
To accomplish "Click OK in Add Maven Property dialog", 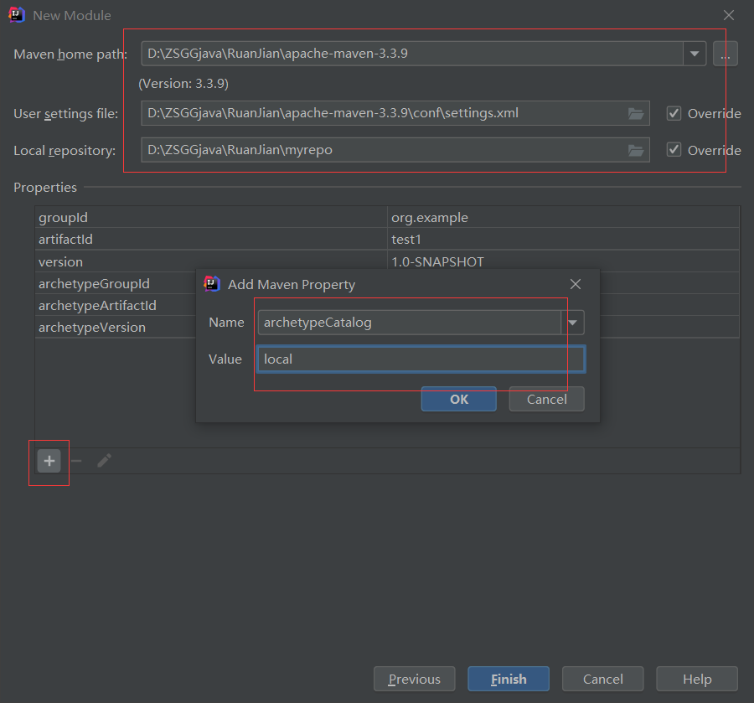I will (x=459, y=399).
